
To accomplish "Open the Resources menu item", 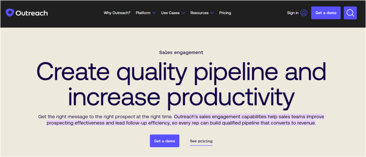I will (199, 13).
